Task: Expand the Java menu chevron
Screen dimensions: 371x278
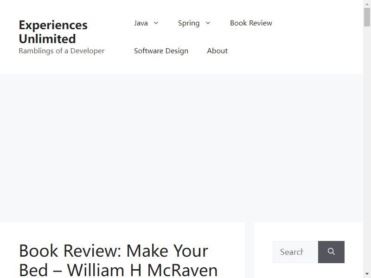Action: tap(156, 23)
